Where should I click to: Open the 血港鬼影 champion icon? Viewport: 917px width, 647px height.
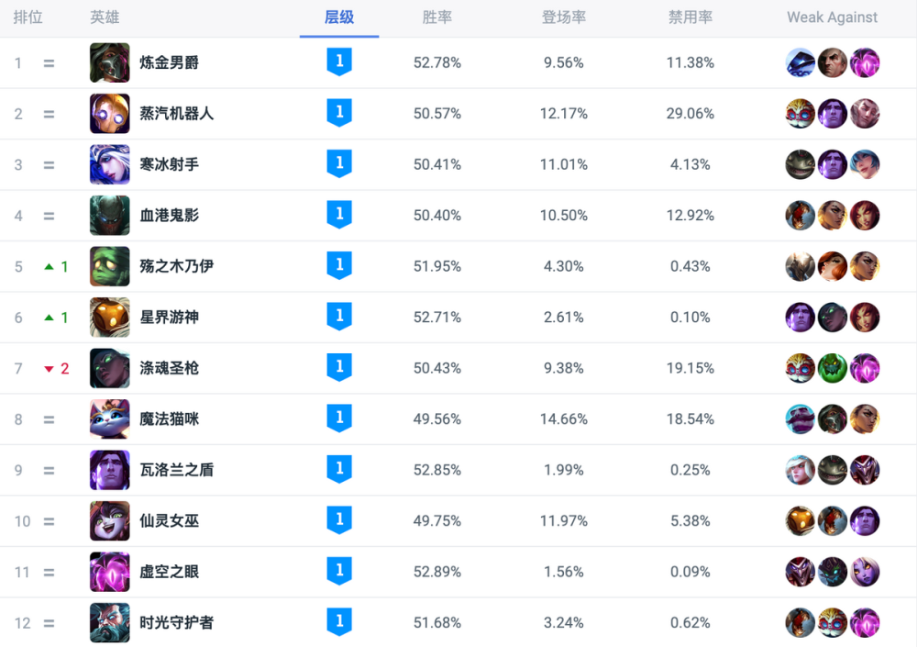pyautogui.click(x=110, y=216)
